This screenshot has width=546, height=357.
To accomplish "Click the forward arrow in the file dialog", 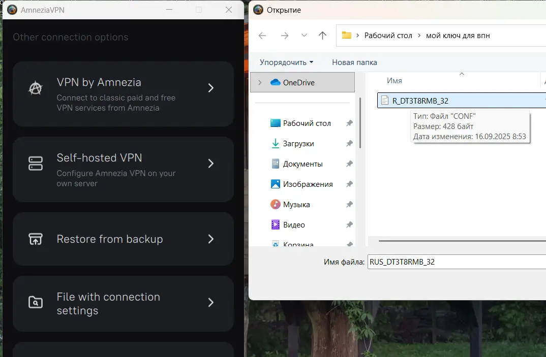I will 285,36.
